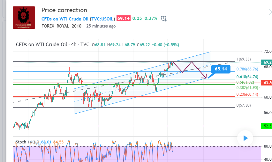Open the FOREX_ROYAL_2010 lion avatar
Viewport: 272px width, 162px height.
[24, 18]
